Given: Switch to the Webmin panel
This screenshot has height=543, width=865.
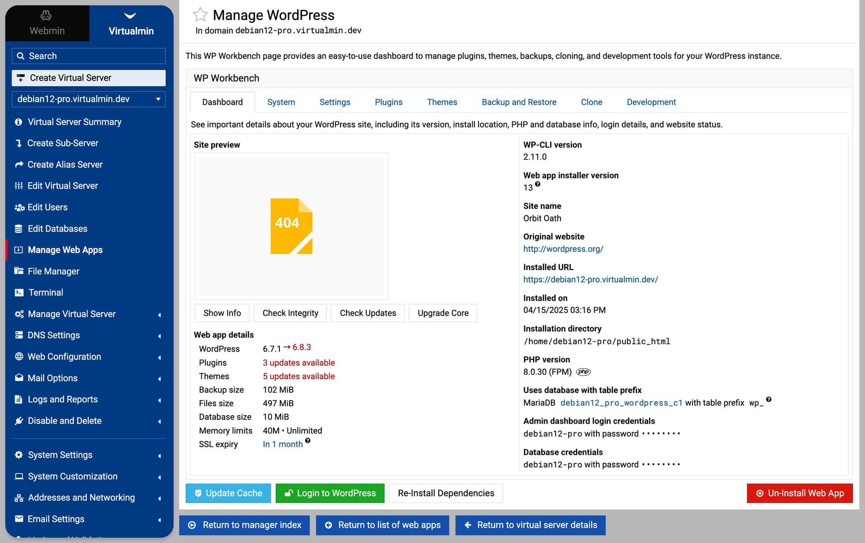Looking at the screenshot, I should (x=47, y=23).
